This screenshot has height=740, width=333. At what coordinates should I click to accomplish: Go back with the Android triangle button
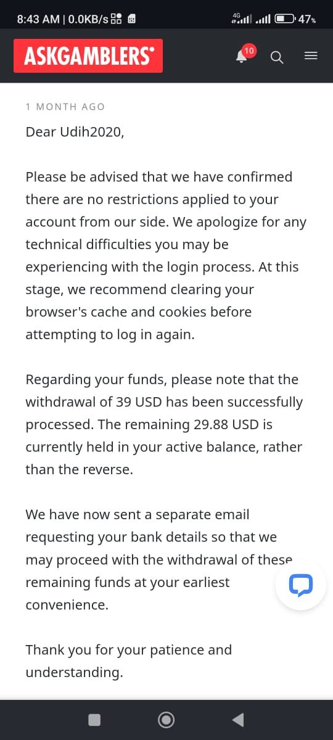click(238, 720)
